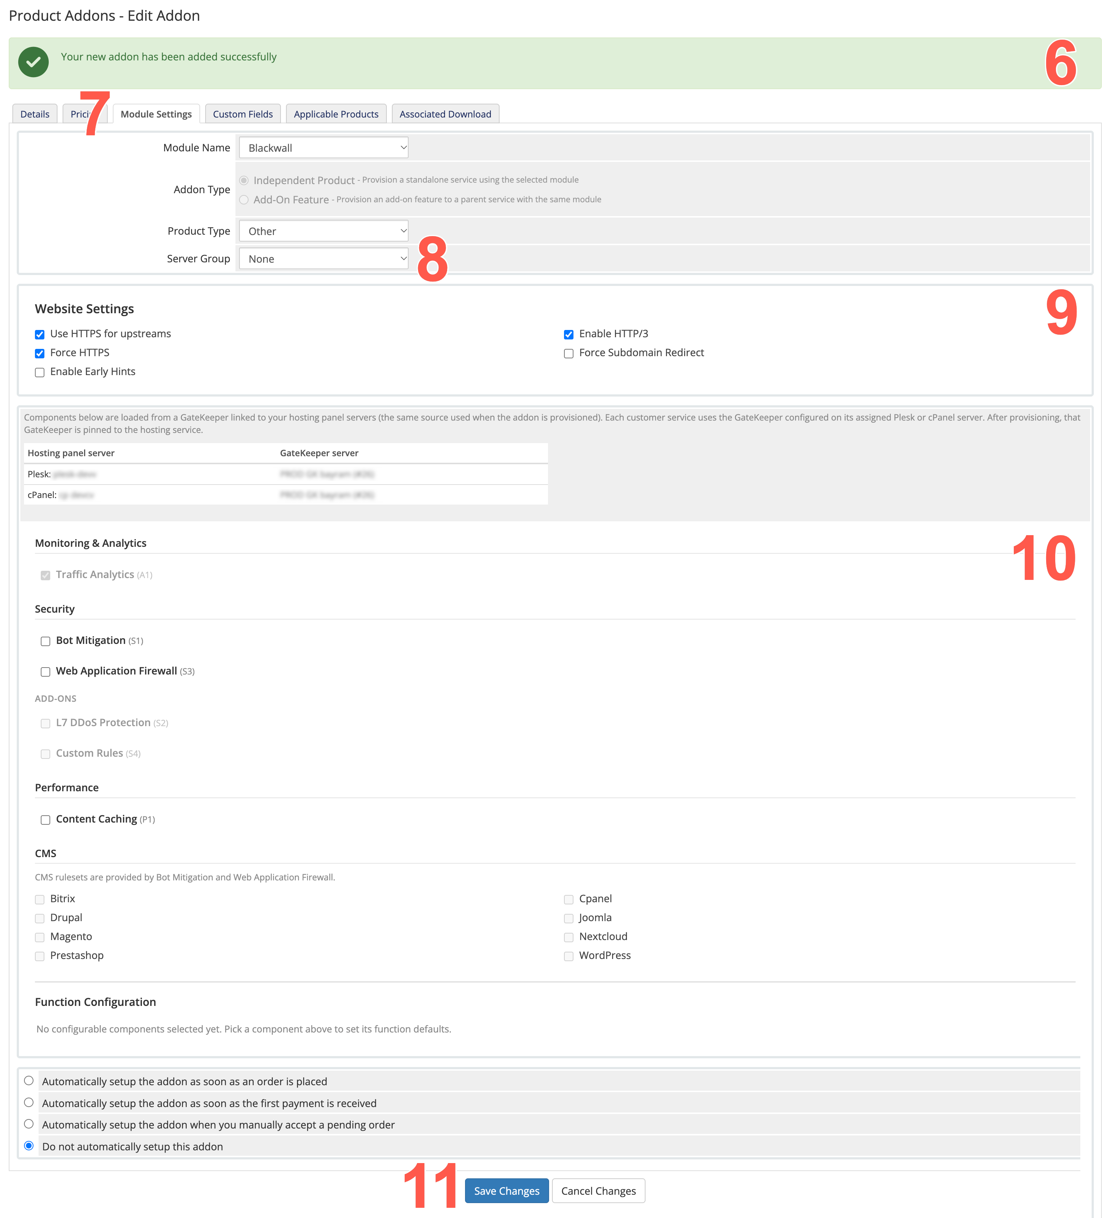Click the Cancel Changes button
The width and height of the screenshot is (1112, 1218).
pos(598,1190)
